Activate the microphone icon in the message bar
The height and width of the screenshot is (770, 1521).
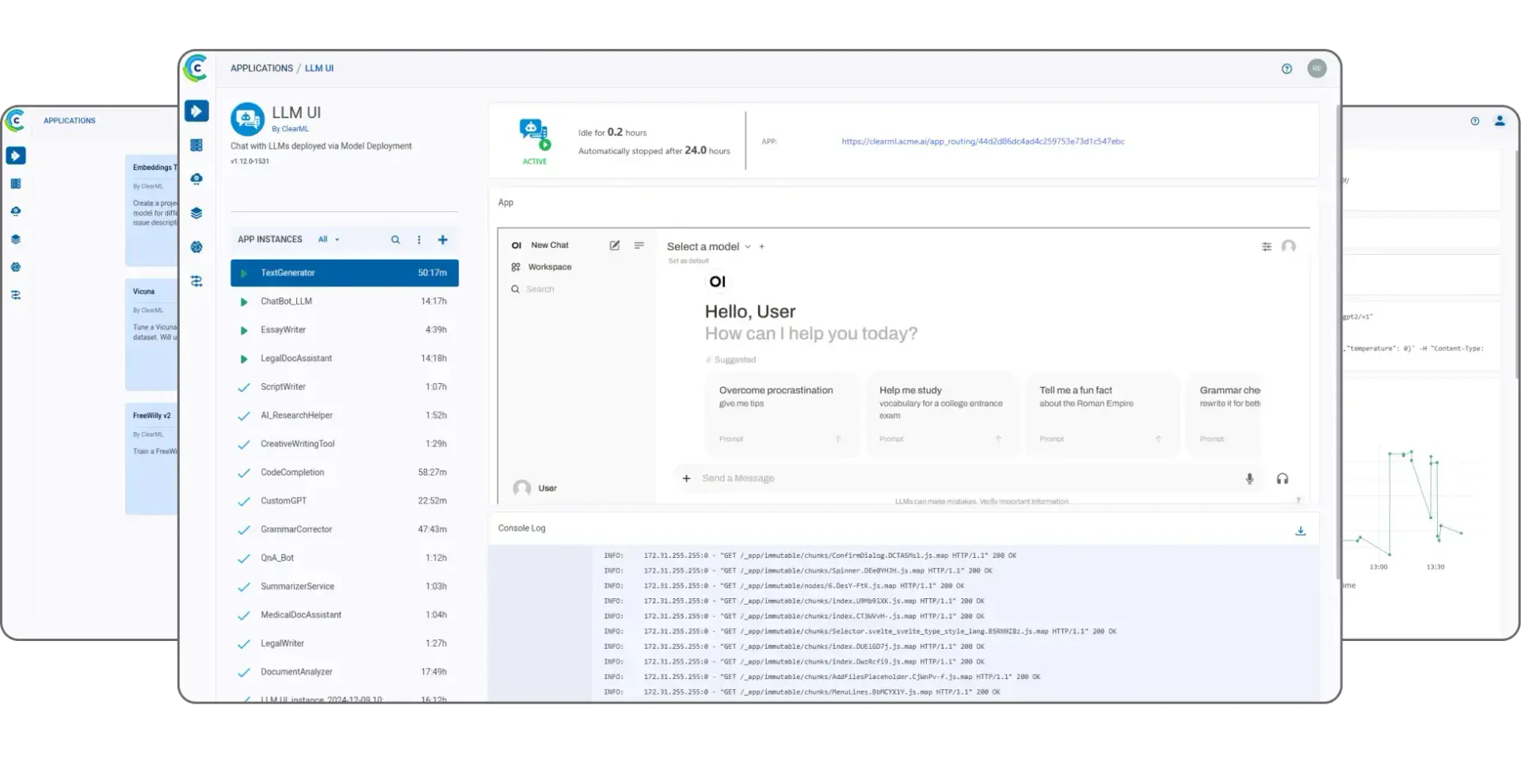click(1250, 478)
